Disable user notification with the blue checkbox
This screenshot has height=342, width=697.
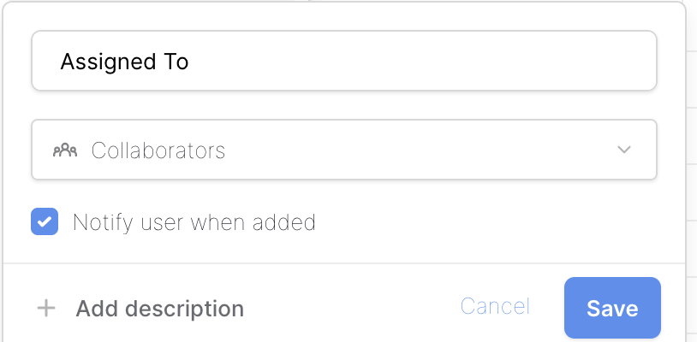45,221
